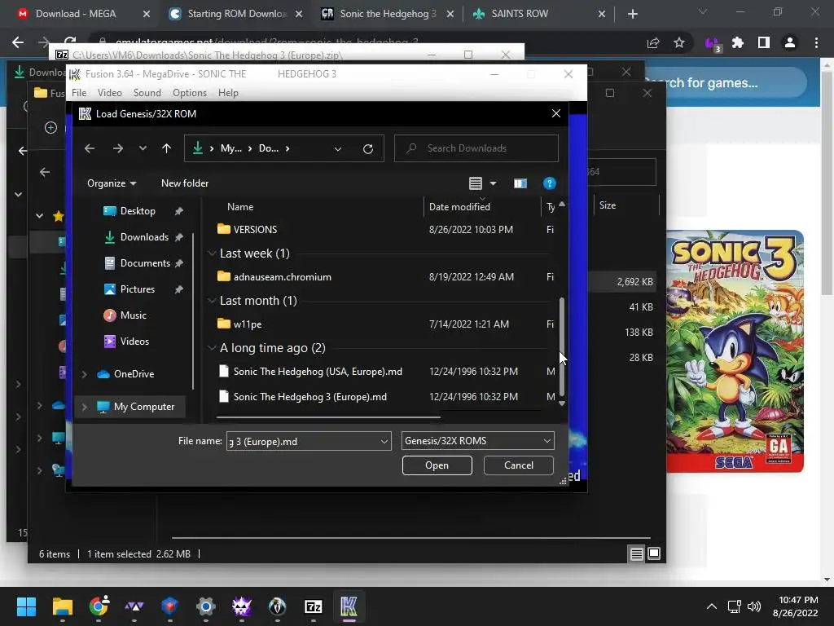
Task: Click the browser share icon
Action: 653,42
